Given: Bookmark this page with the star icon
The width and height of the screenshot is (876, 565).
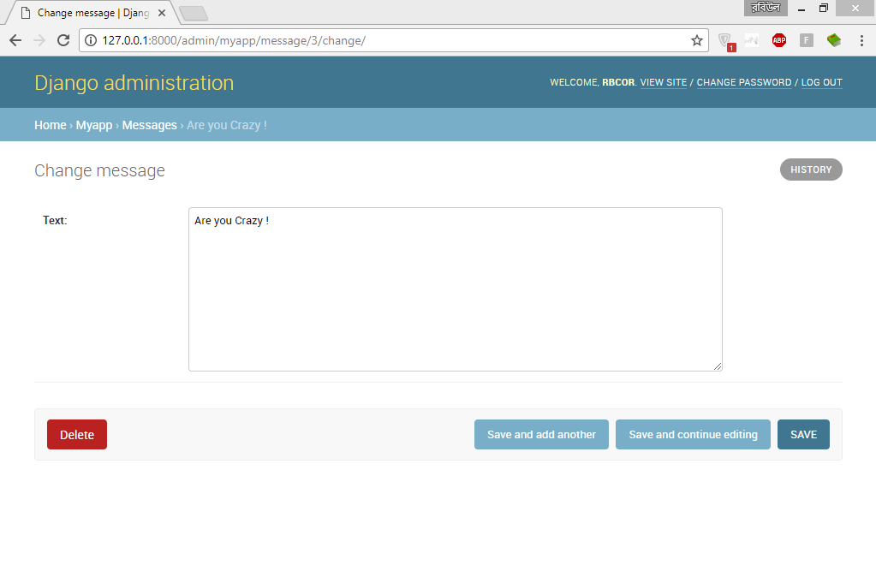Looking at the screenshot, I should click(x=697, y=40).
